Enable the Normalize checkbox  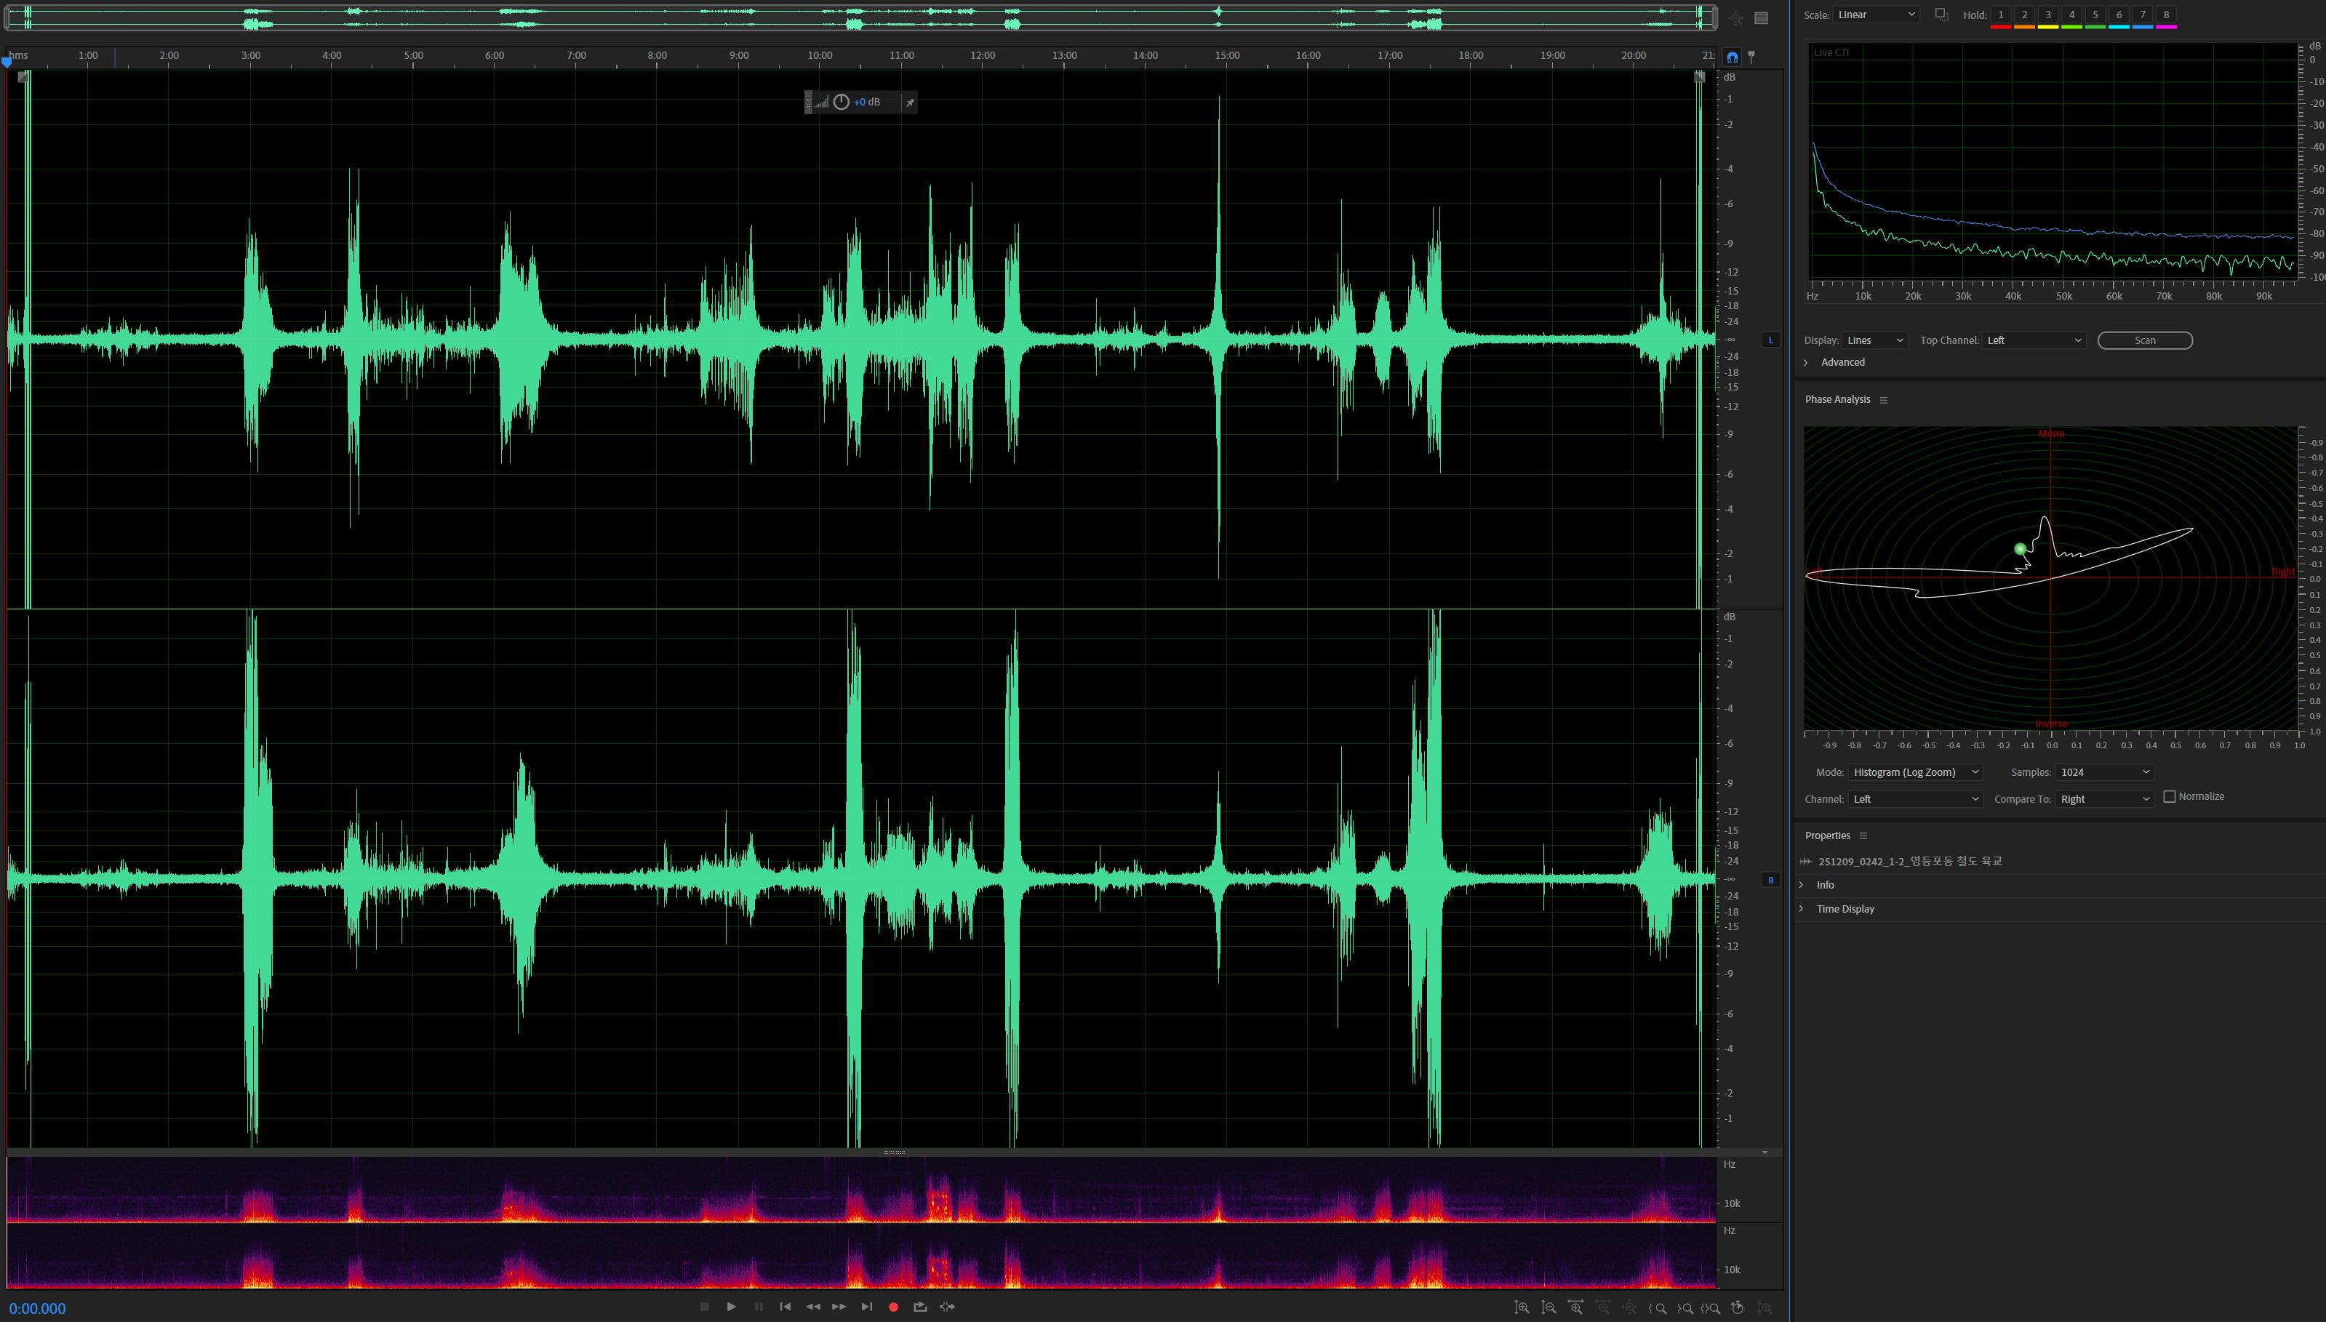(2169, 796)
